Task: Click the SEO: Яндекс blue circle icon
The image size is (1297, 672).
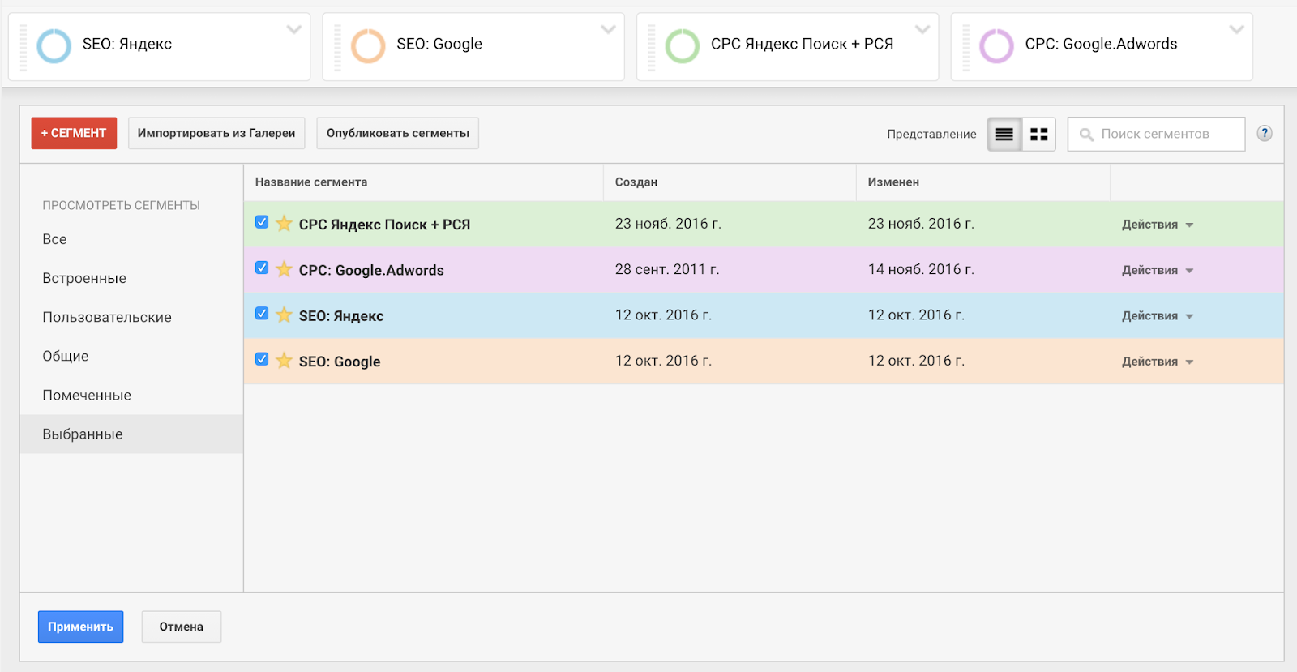Action: 54,46
